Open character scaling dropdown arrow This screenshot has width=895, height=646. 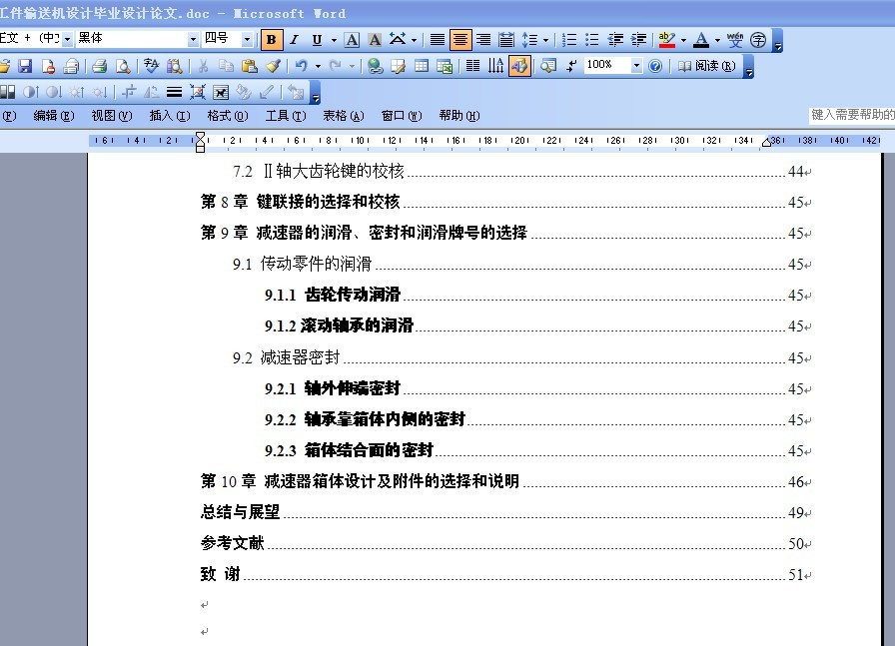pos(415,40)
